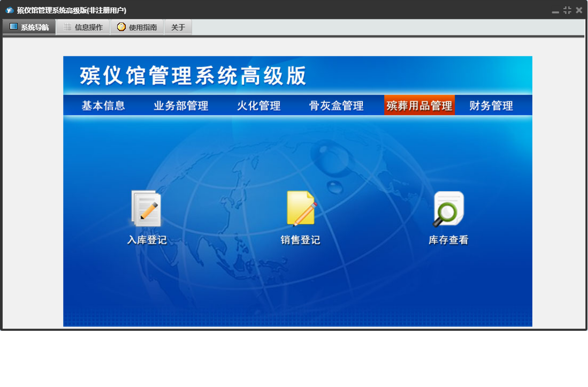Open the 使用指南 tab
Screen dimensions: 588x387
pos(137,27)
